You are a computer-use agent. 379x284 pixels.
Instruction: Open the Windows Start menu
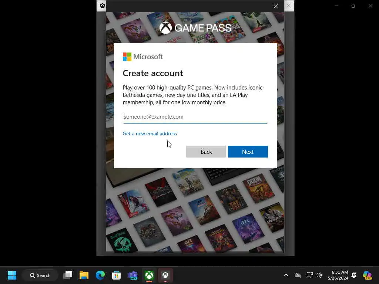(x=12, y=275)
